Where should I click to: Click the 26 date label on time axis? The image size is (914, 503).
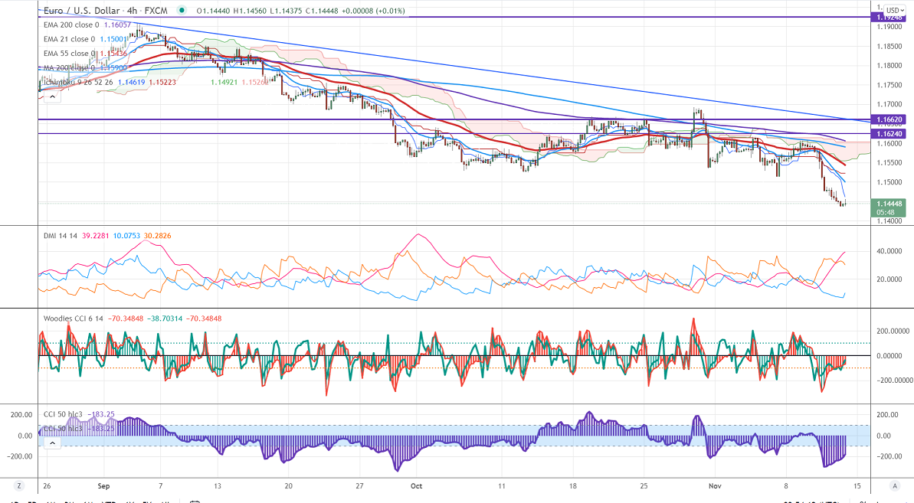coord(47,485)
